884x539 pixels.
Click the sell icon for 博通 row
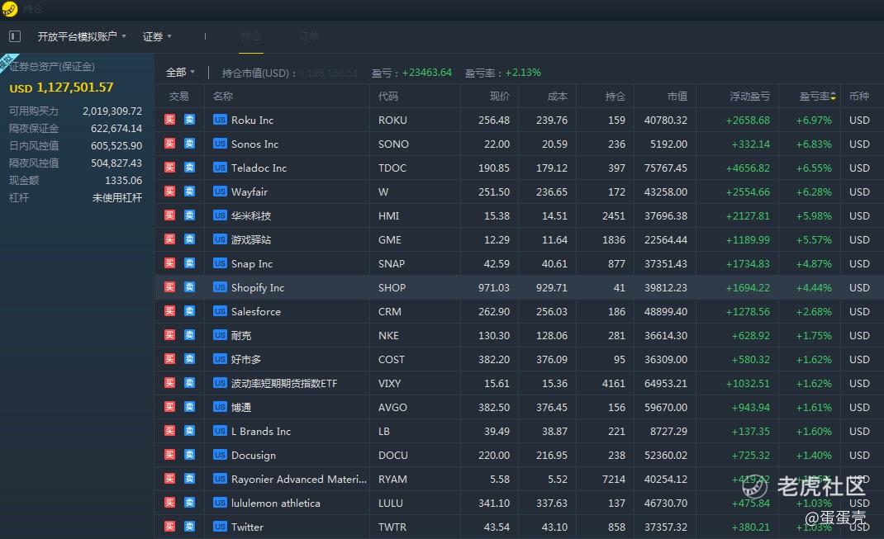(x=189, y=407)
